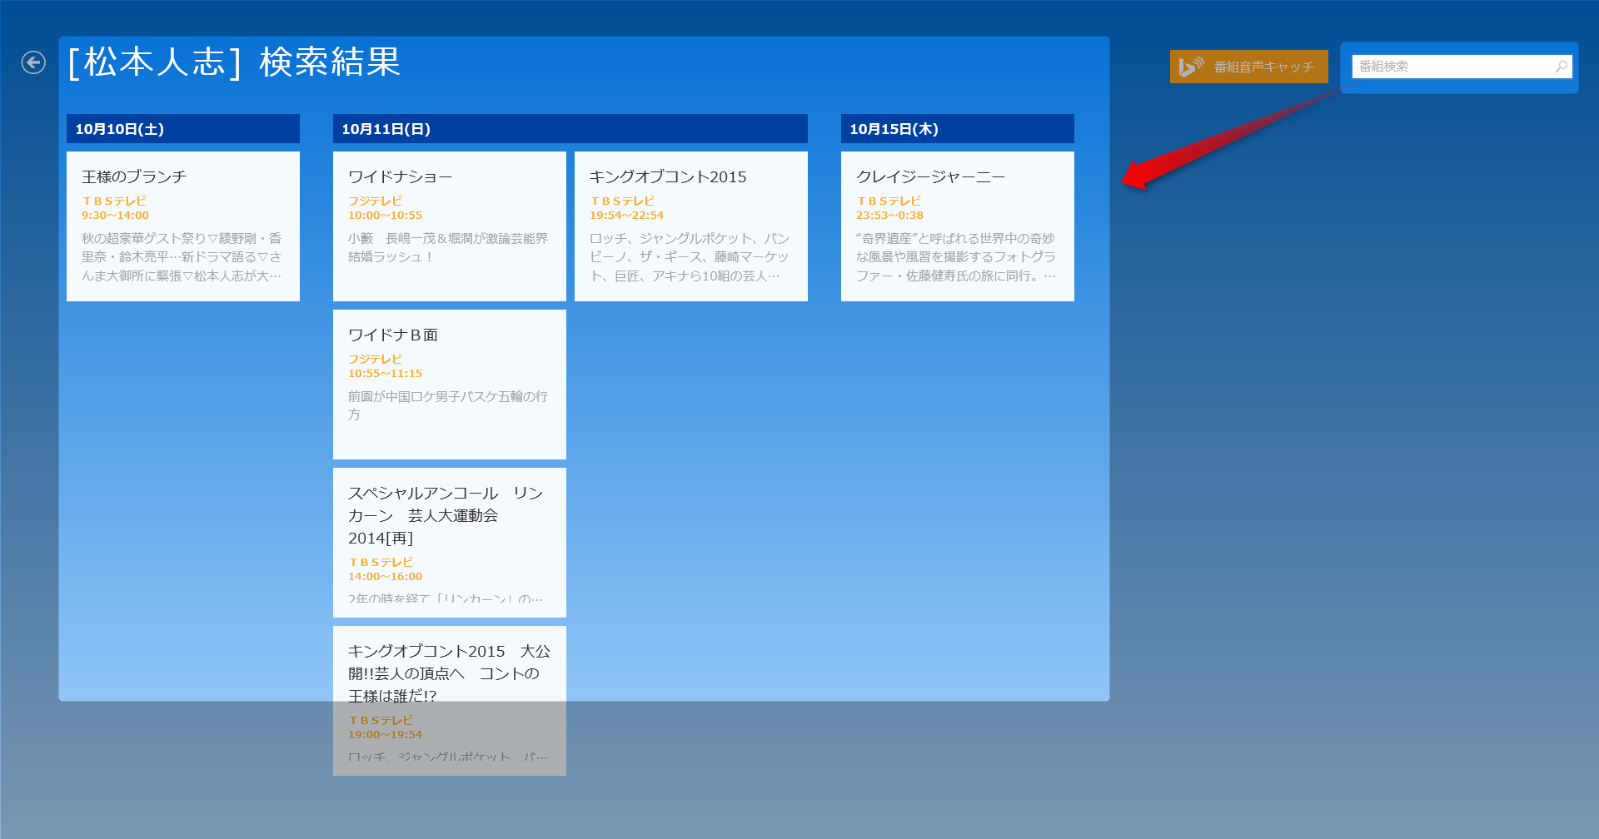Open the キングオブコント2015 大公開 card
1599x839 pixels.
pos(450,701)
